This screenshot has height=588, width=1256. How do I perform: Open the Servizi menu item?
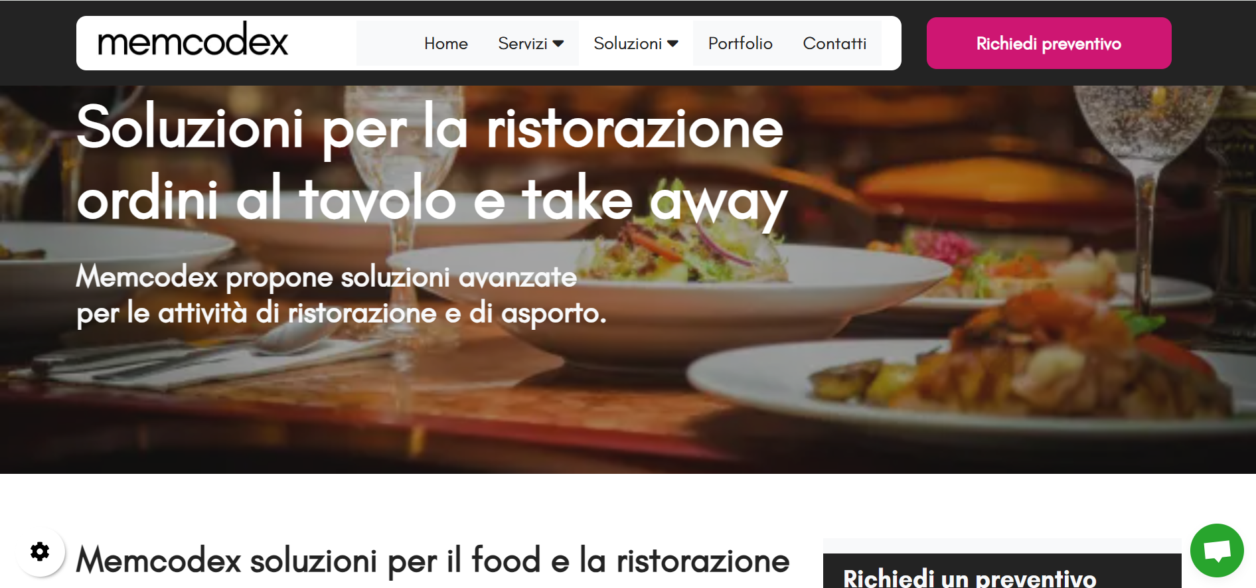[x=523, y=44]
